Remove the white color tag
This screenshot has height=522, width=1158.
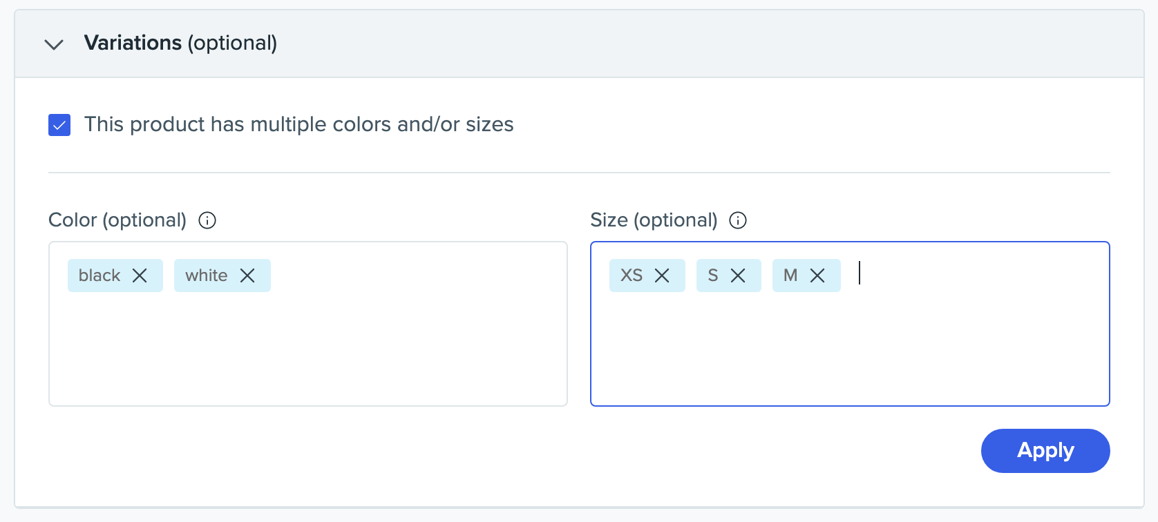247,275
